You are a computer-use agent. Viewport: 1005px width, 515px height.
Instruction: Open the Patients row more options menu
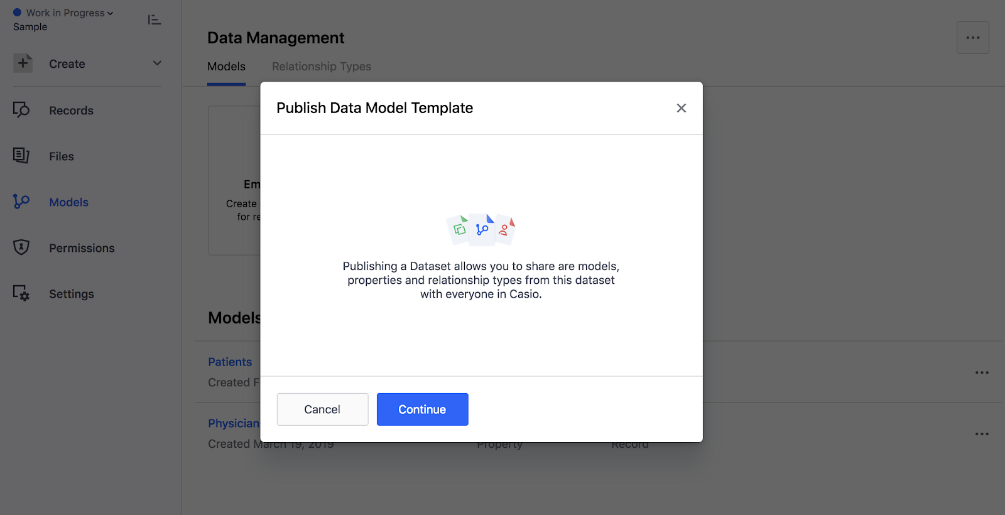click(982, 372)
